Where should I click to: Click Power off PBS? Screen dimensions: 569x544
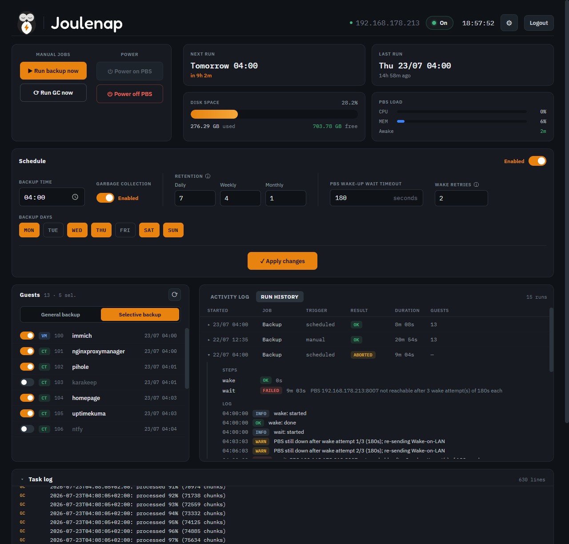(x=130, y=94)
